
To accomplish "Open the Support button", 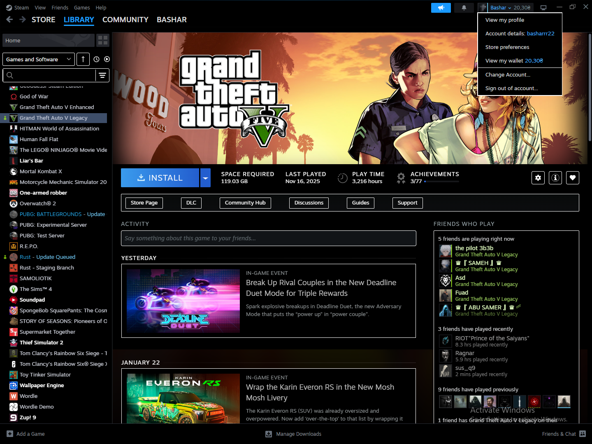I will 408,203.
